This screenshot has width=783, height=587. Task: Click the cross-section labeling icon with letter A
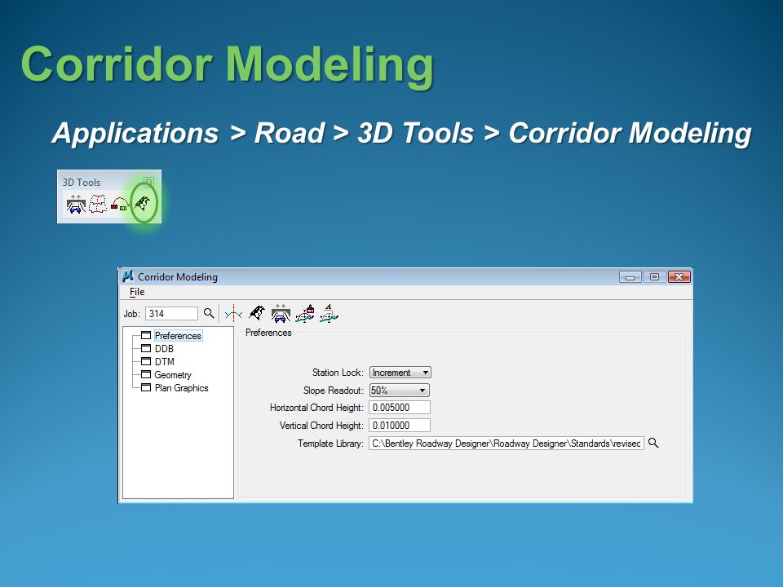coord(329,313)
